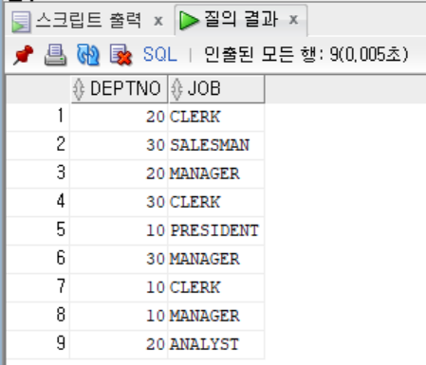
Task: Click the SALESMAN cell
Action: point(216,145)
